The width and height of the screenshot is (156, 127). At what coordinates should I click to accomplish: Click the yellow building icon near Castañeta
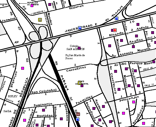(x=40, y=20)
